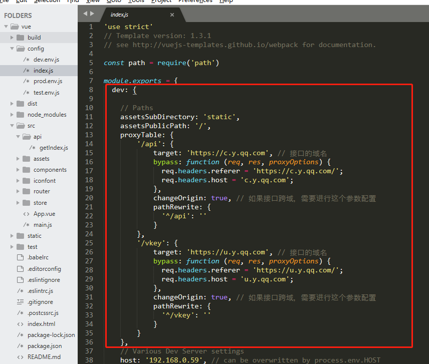Expand the test folder arrow

coord(12,247)
